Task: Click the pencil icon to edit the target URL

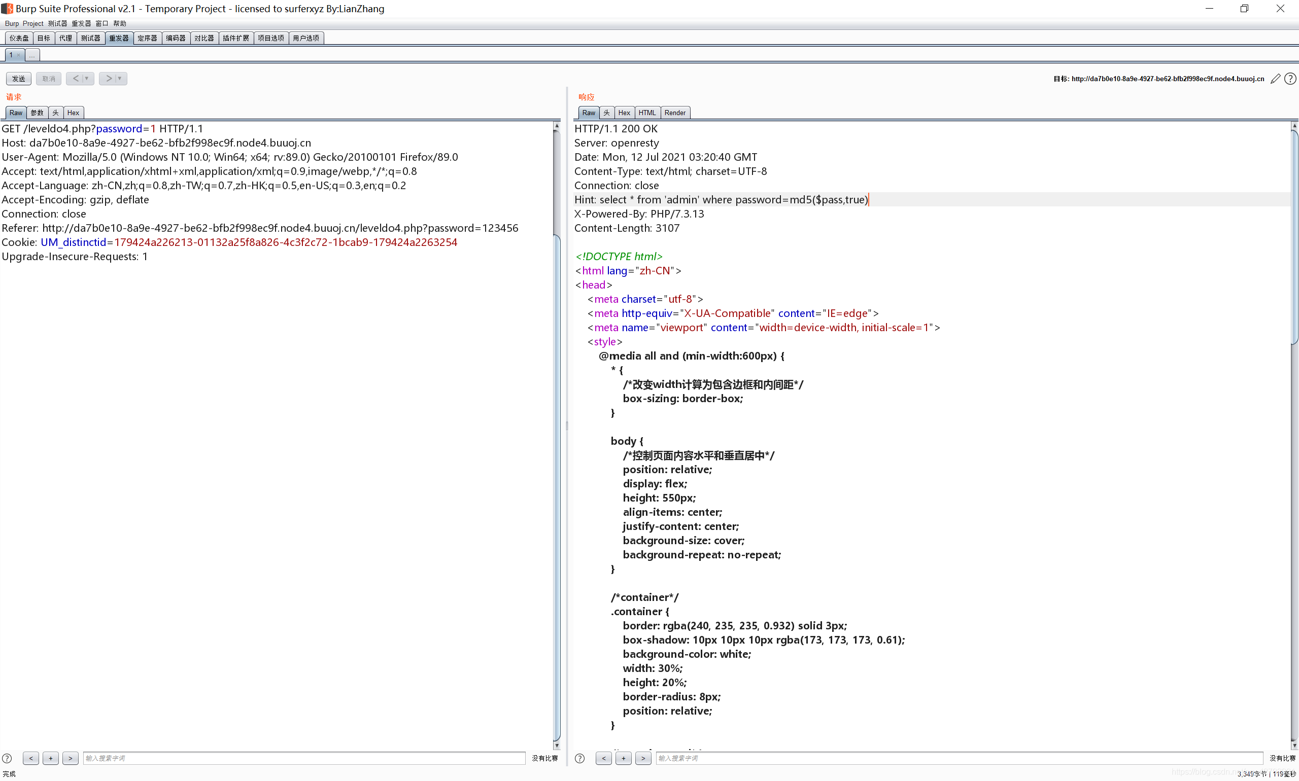Action: (x=1275, y=79)
